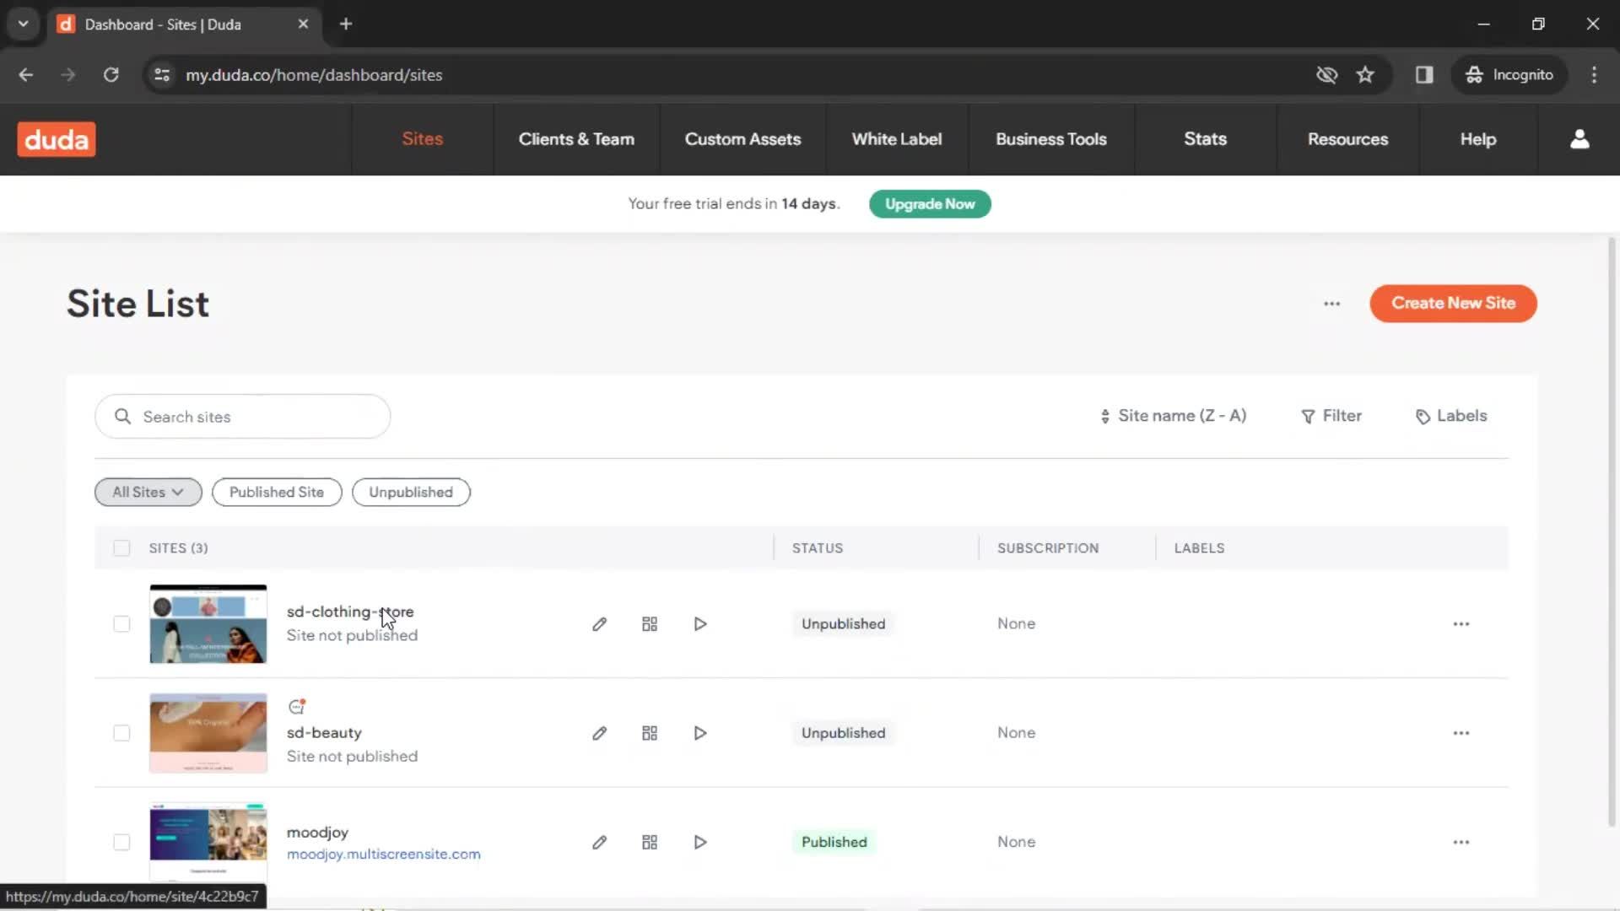Open site overview grid icon for moodjoy
This screenshot has height=911, width=1620.
click(650, 842)
